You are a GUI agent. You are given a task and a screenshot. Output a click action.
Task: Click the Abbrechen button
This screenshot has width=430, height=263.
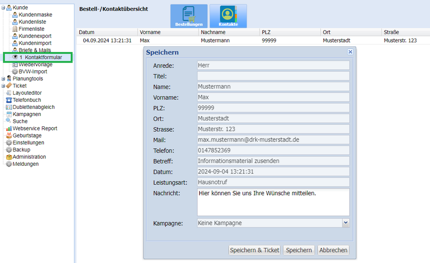pyautogui.click(x=333, y=250)
